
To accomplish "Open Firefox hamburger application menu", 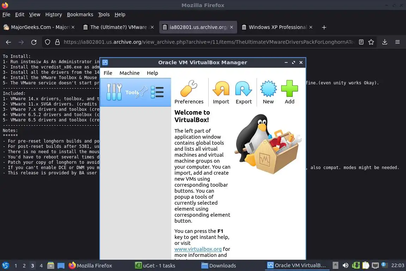I will (x=398, y=42).
